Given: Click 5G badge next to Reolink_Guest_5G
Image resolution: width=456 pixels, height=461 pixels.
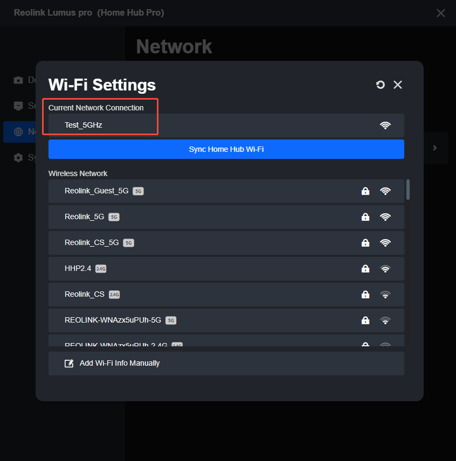Looking at the screenshot, I should (139, 191).
